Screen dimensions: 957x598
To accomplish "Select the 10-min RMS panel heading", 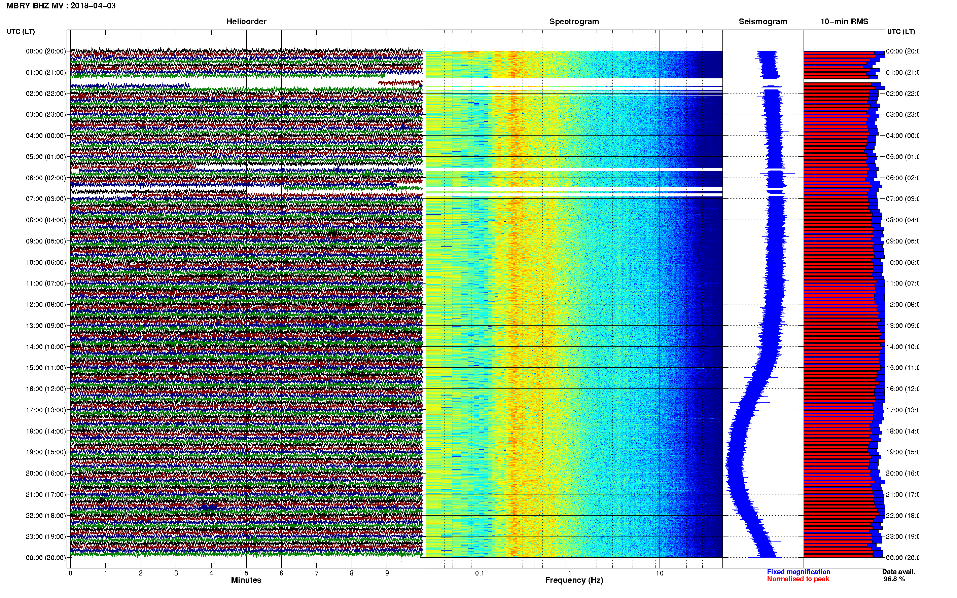I will tap(844, 22).
